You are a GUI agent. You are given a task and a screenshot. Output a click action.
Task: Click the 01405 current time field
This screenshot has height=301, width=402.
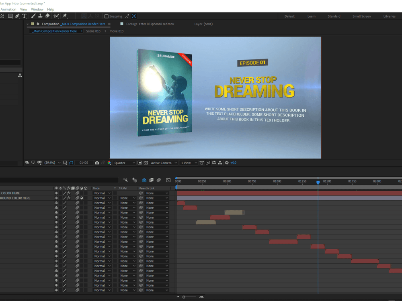pyautogui.click(x=84, y=163)
